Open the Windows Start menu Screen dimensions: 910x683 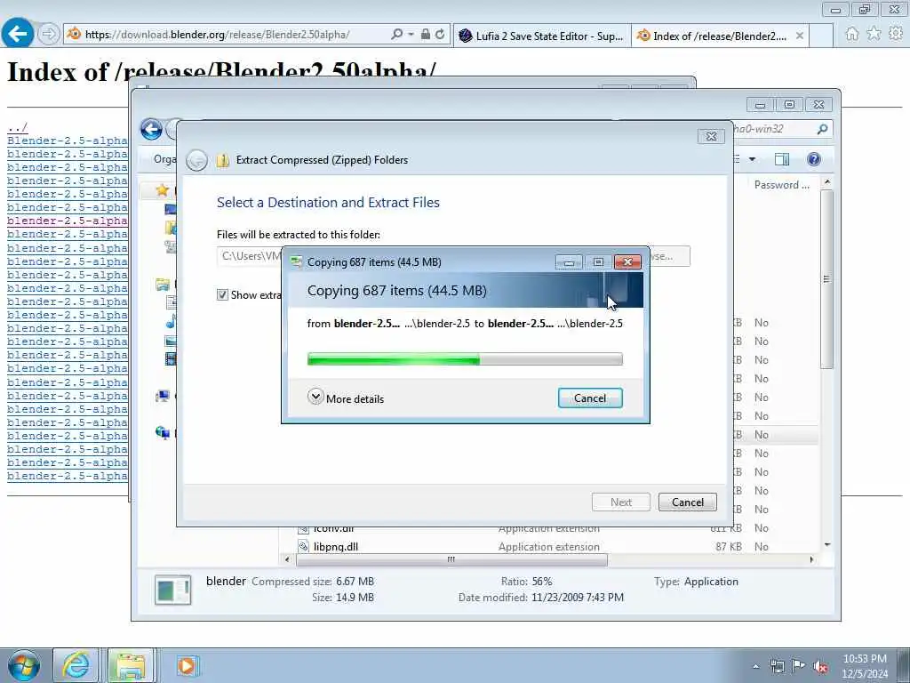point(24,665)
